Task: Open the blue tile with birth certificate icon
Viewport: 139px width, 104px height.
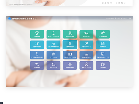Action: point(86,55)
